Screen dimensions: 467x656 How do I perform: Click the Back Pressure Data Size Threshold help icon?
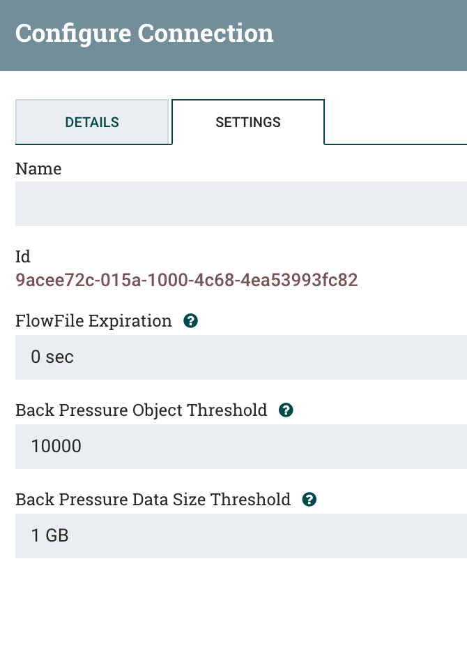coord(307,499)
